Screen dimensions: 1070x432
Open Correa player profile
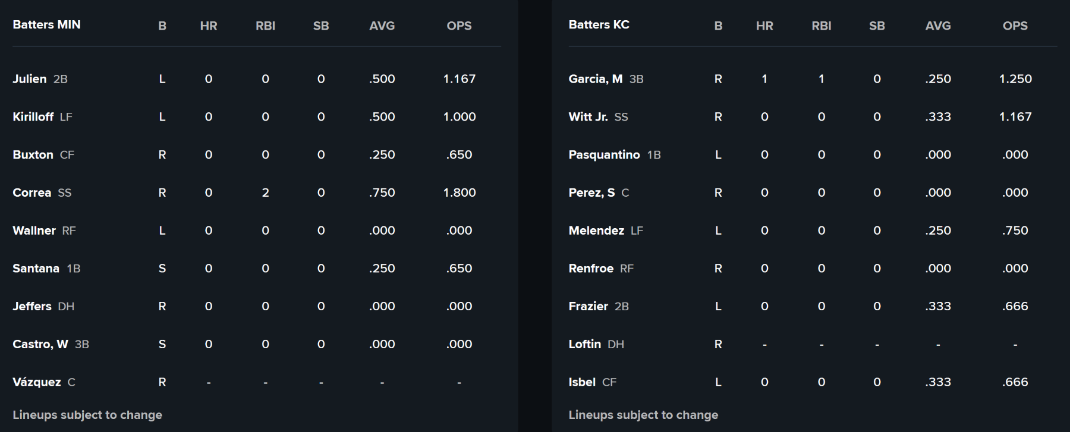coord(32,193)
